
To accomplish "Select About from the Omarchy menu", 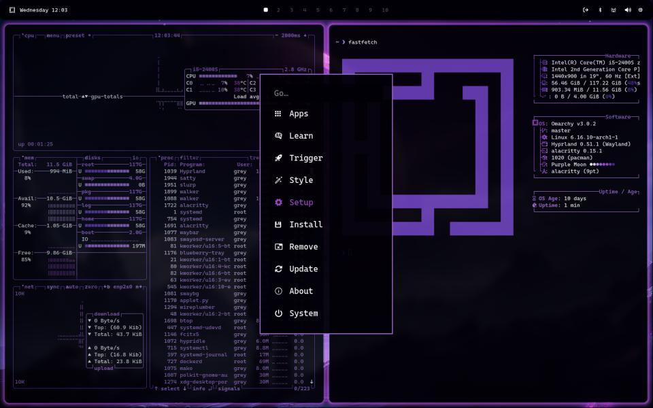I will [303, 291].
